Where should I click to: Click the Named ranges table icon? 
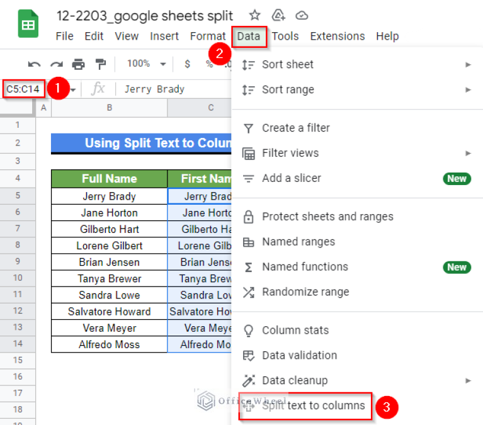[248, 242]
